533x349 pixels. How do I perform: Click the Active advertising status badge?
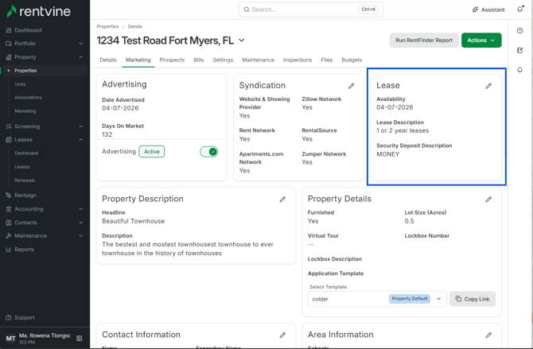tap(152, 152)
